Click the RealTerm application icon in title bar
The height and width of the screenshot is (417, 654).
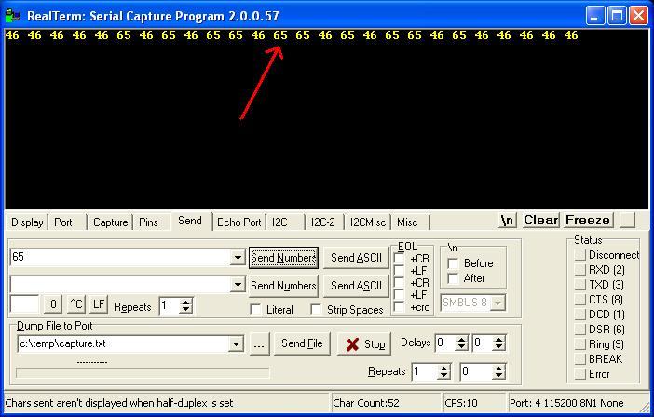click(12, 16)
